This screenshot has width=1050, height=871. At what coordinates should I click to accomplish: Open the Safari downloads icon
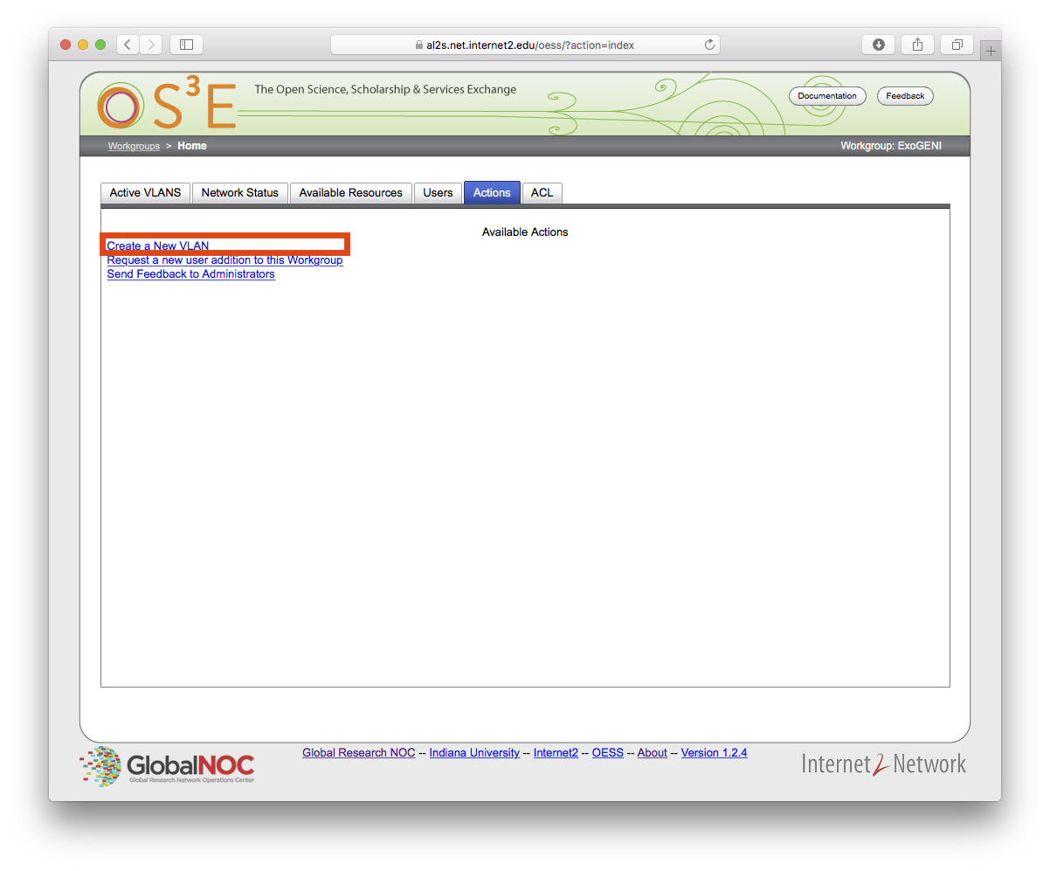pyautogui.click(x=878, y=45)
